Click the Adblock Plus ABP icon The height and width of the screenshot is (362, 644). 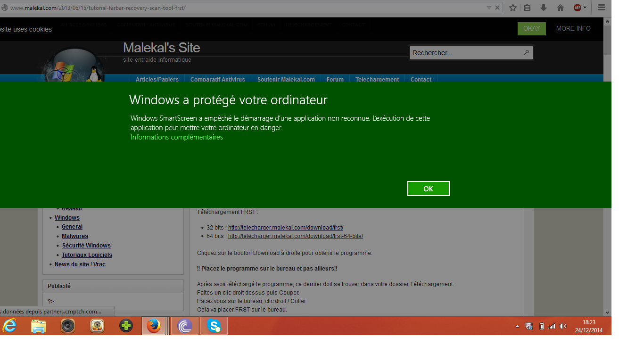click(x=577, y=8)
